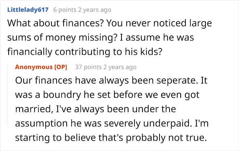Click the line starting "married, I've always been"
Image resolution: width=239 pixels, height=151 pixels.
coord(95,109)
